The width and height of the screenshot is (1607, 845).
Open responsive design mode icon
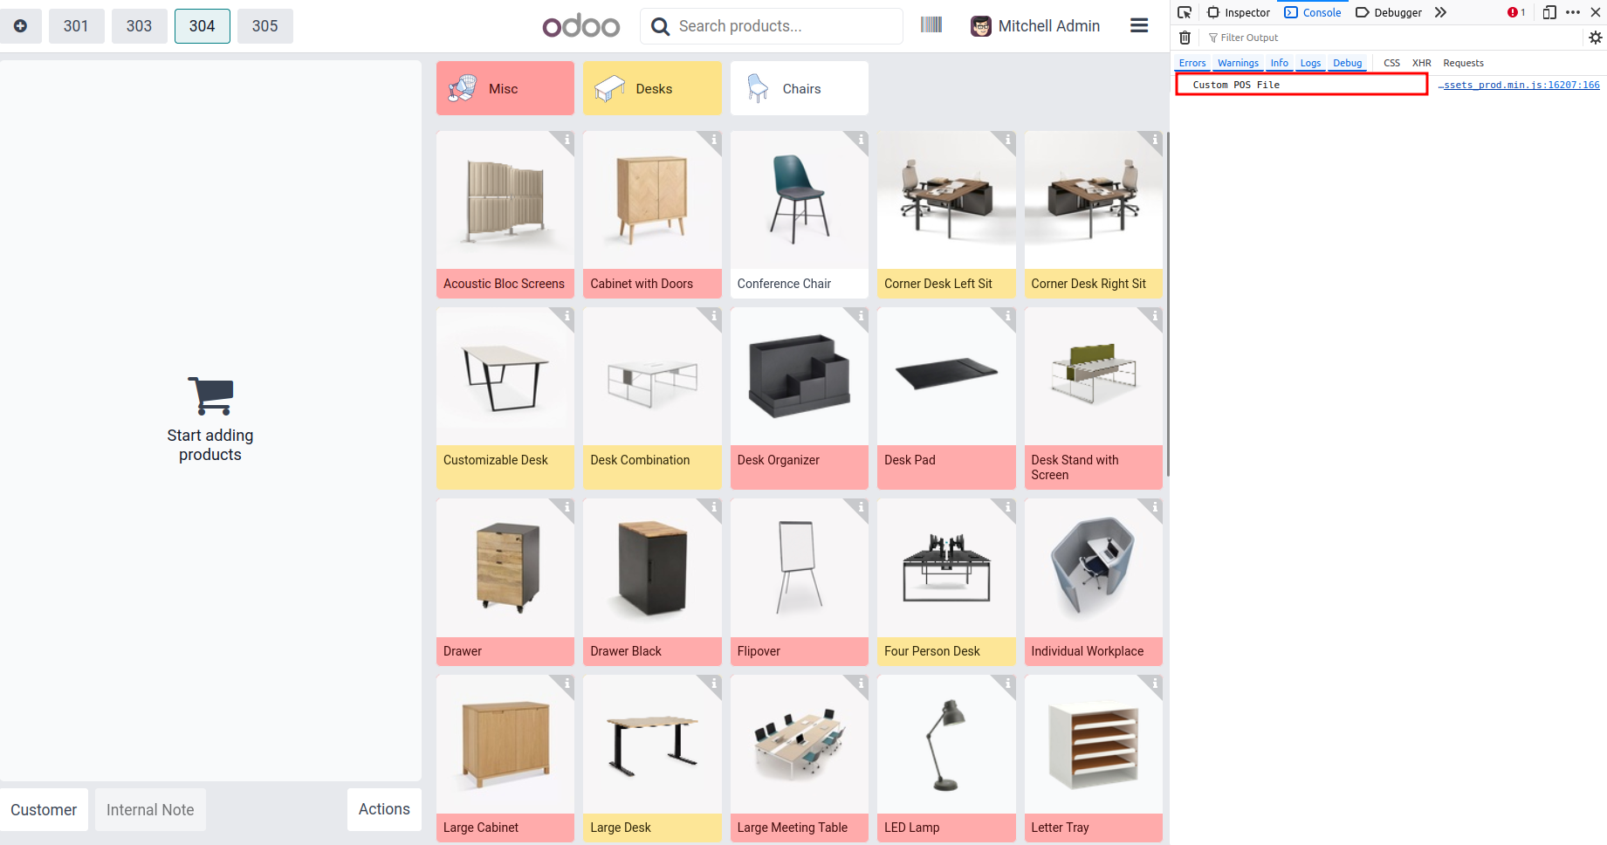click(x=1549, y=12)
